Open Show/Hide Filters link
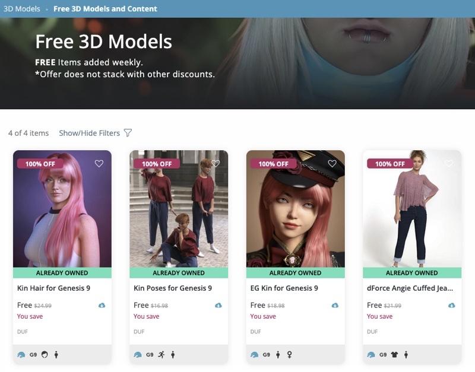Viewport: 475px width, 372px height. point(90,133)
